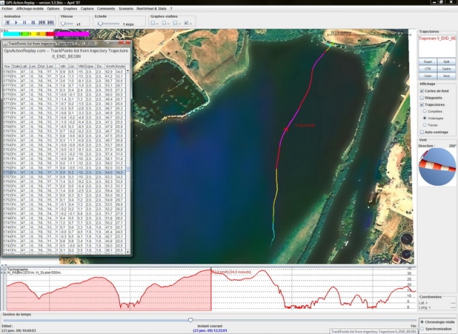Viewport: 458px width, 334px height.
Task: Open the Scenario menu
Action: pyautogui.click(x=126, y=9)
